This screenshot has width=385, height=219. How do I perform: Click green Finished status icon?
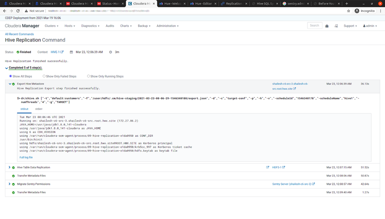[x=18, y=52]
